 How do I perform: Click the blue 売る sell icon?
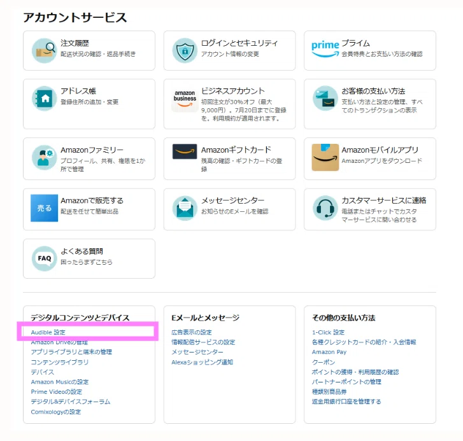tap(45, 208)
